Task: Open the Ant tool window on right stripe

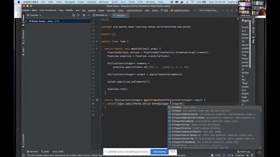Action: pos(253,30)
